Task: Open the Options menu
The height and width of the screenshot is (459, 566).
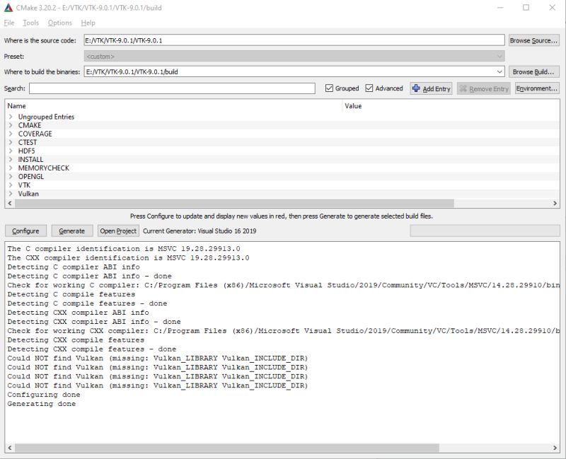Action: pyautogui.click(x=59, y=22)
